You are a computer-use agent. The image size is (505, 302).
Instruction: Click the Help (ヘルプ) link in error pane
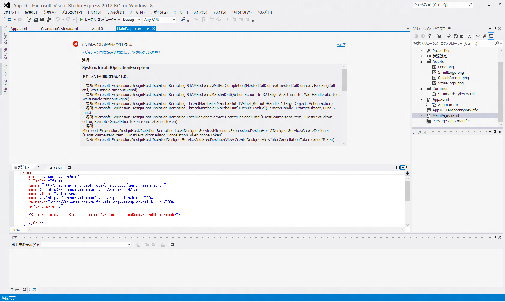pyautogui.click(x=341, y=45)
